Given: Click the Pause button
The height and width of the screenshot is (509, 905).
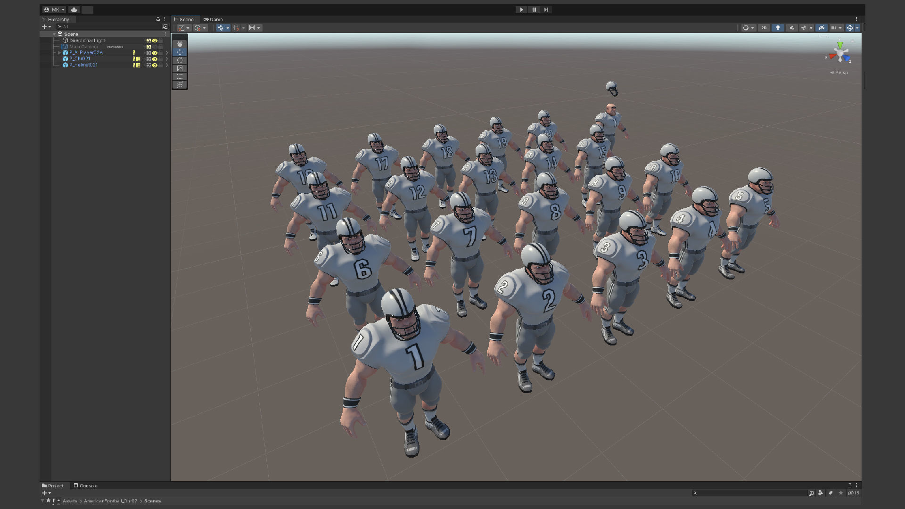Looking at the screenshot, I should 534,9.
